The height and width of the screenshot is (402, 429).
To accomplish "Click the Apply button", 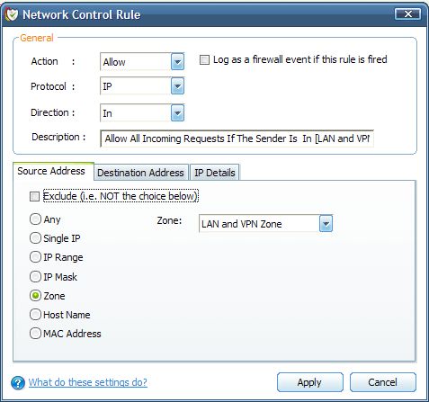I will pyautogui.click(x=310, y=382).
